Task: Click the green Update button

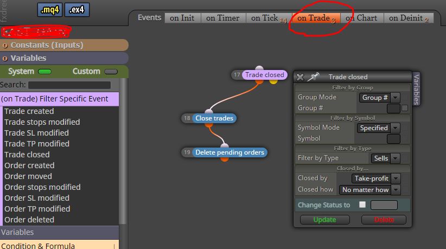Action: pyautogui.click(x=325, y=220)
